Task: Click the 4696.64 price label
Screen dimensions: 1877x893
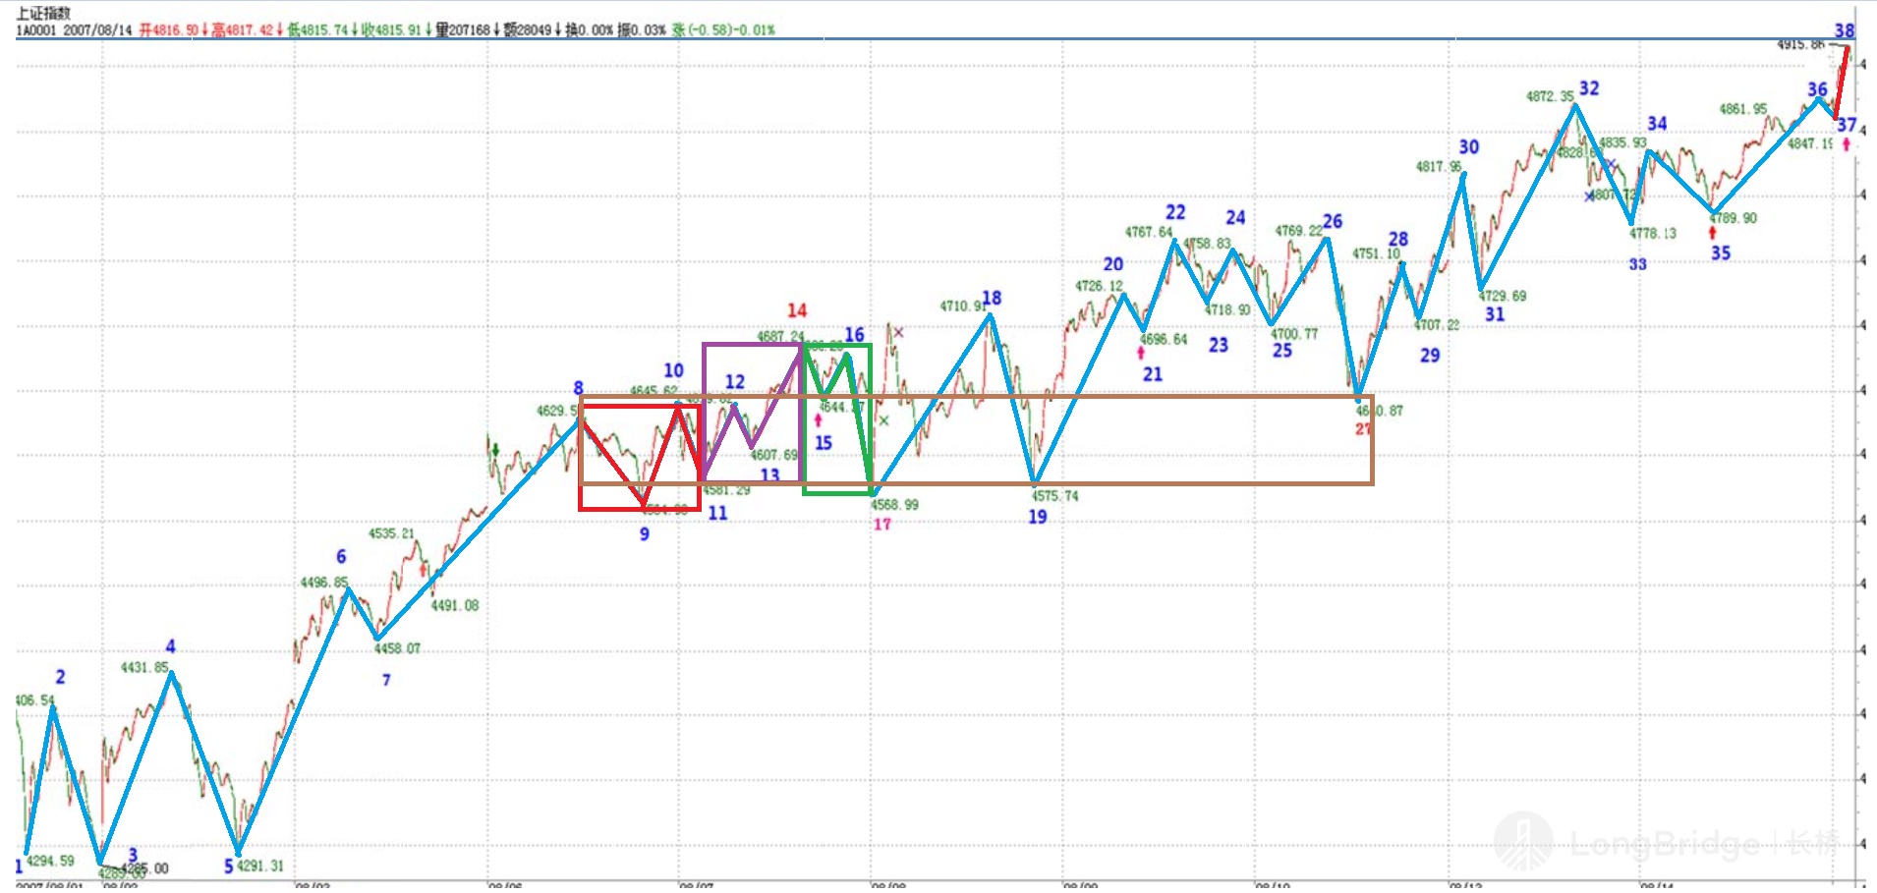Action: coord(1164,339)
